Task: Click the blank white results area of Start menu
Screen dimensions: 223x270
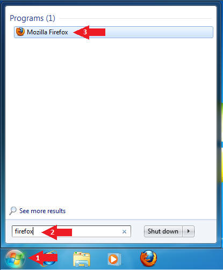Action: pyautogui.click(x=111, y=122)
